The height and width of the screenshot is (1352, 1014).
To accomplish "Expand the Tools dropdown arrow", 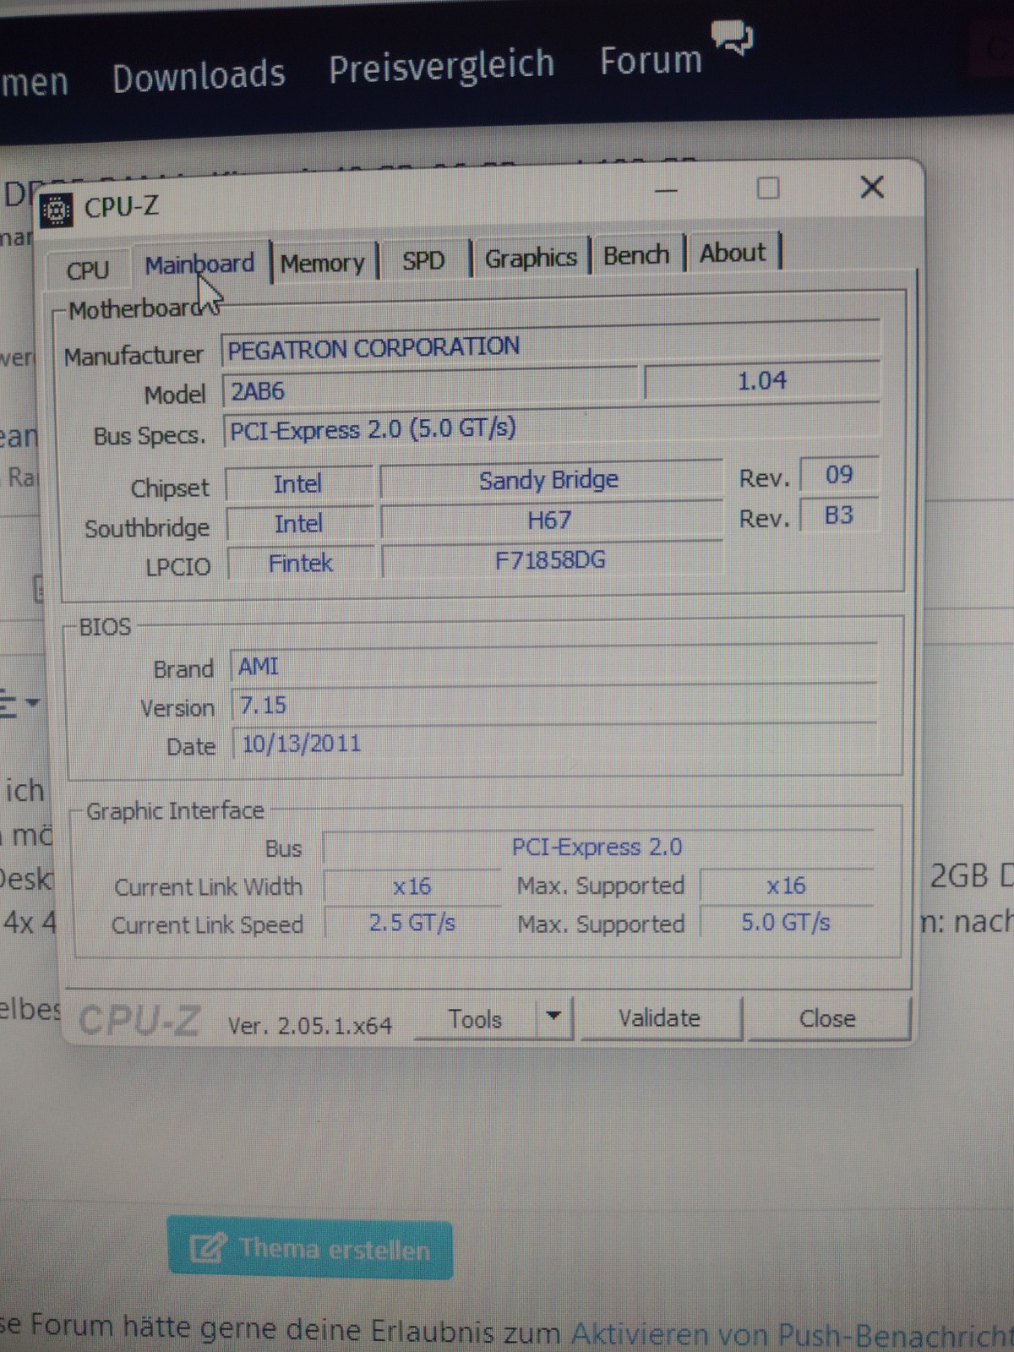I will tap(554, 1016).
